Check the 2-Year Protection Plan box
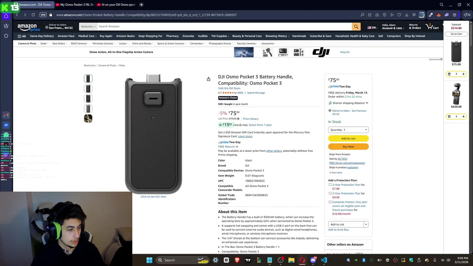This screenshot has width=473, height=266. point(330,185)
